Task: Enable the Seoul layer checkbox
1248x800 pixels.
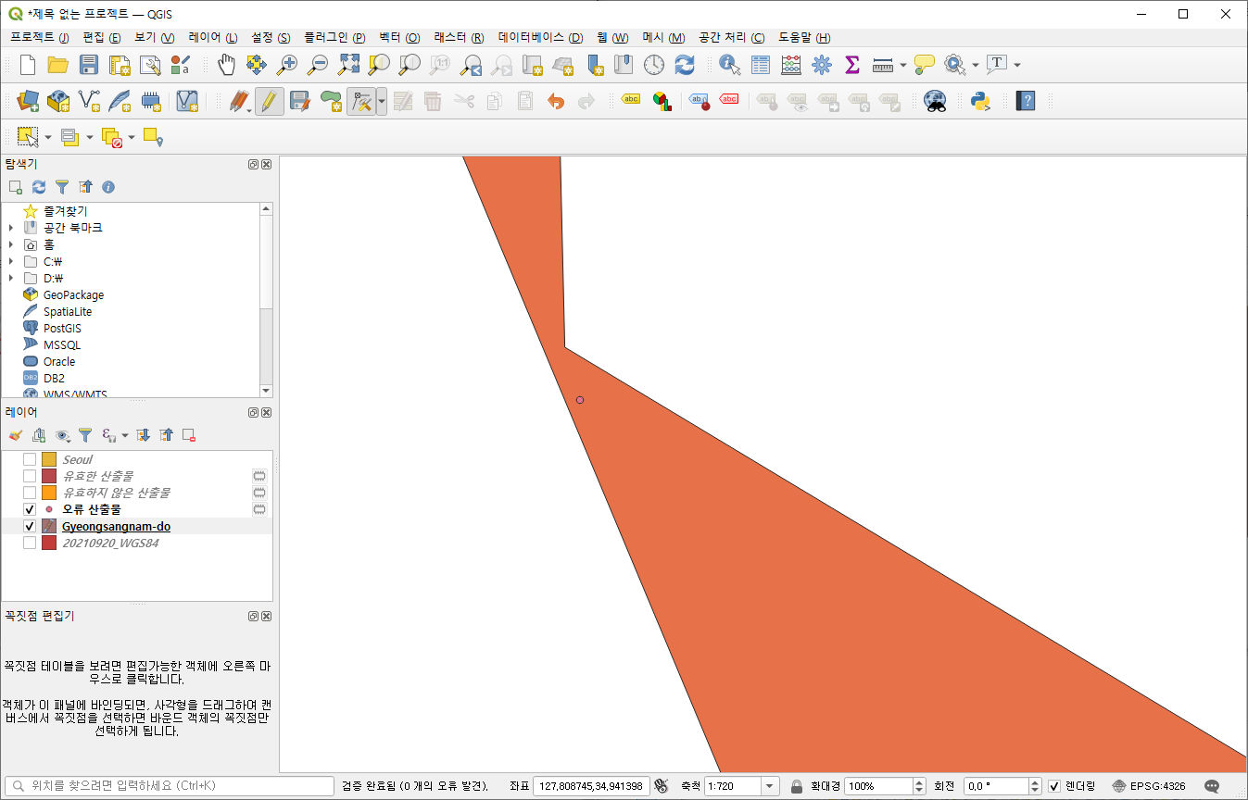Action: tap(30, 459)
